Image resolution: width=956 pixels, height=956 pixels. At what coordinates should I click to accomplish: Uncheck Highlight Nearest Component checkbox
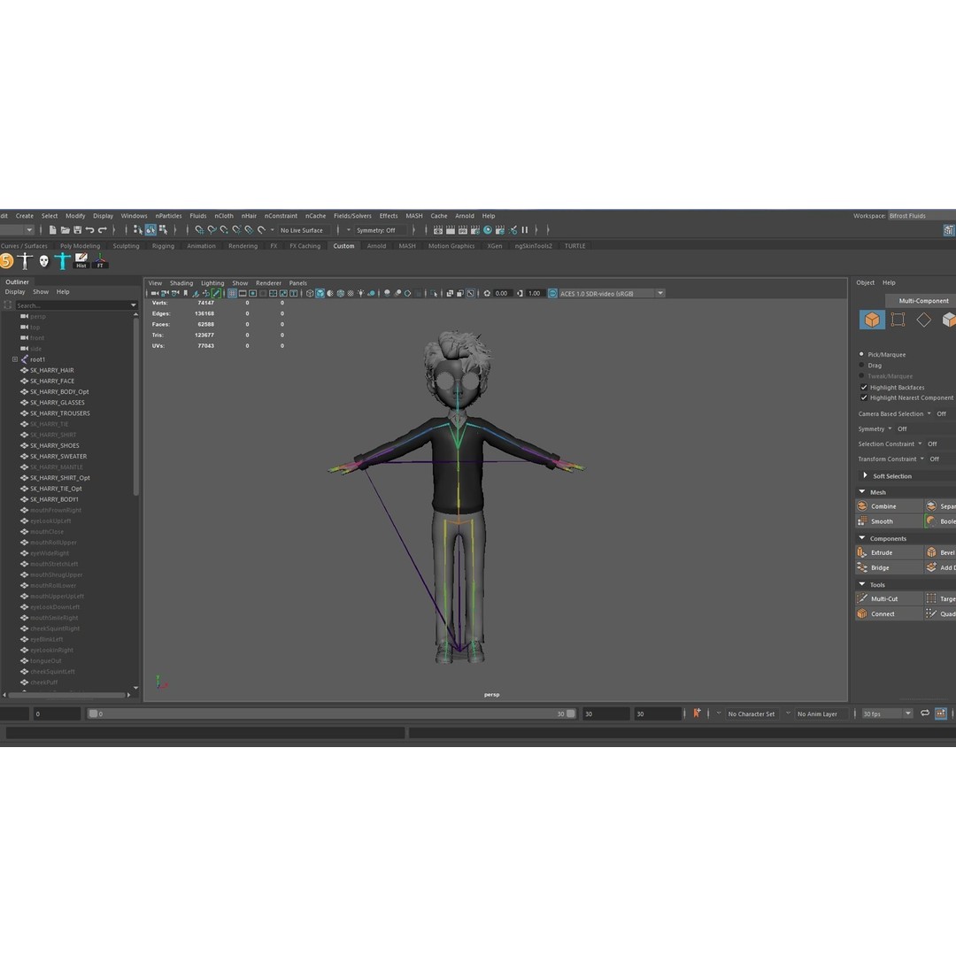pyautogui.click(x=864, y=397)
